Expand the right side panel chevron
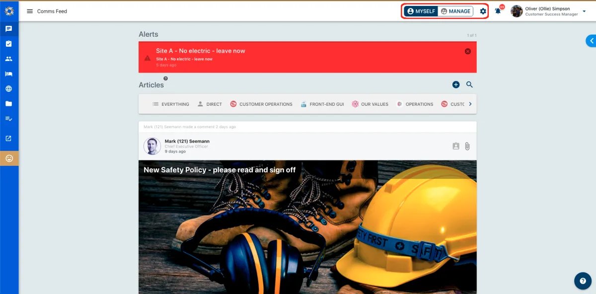This screenshot has height=294, width=596. pos(591,41)
